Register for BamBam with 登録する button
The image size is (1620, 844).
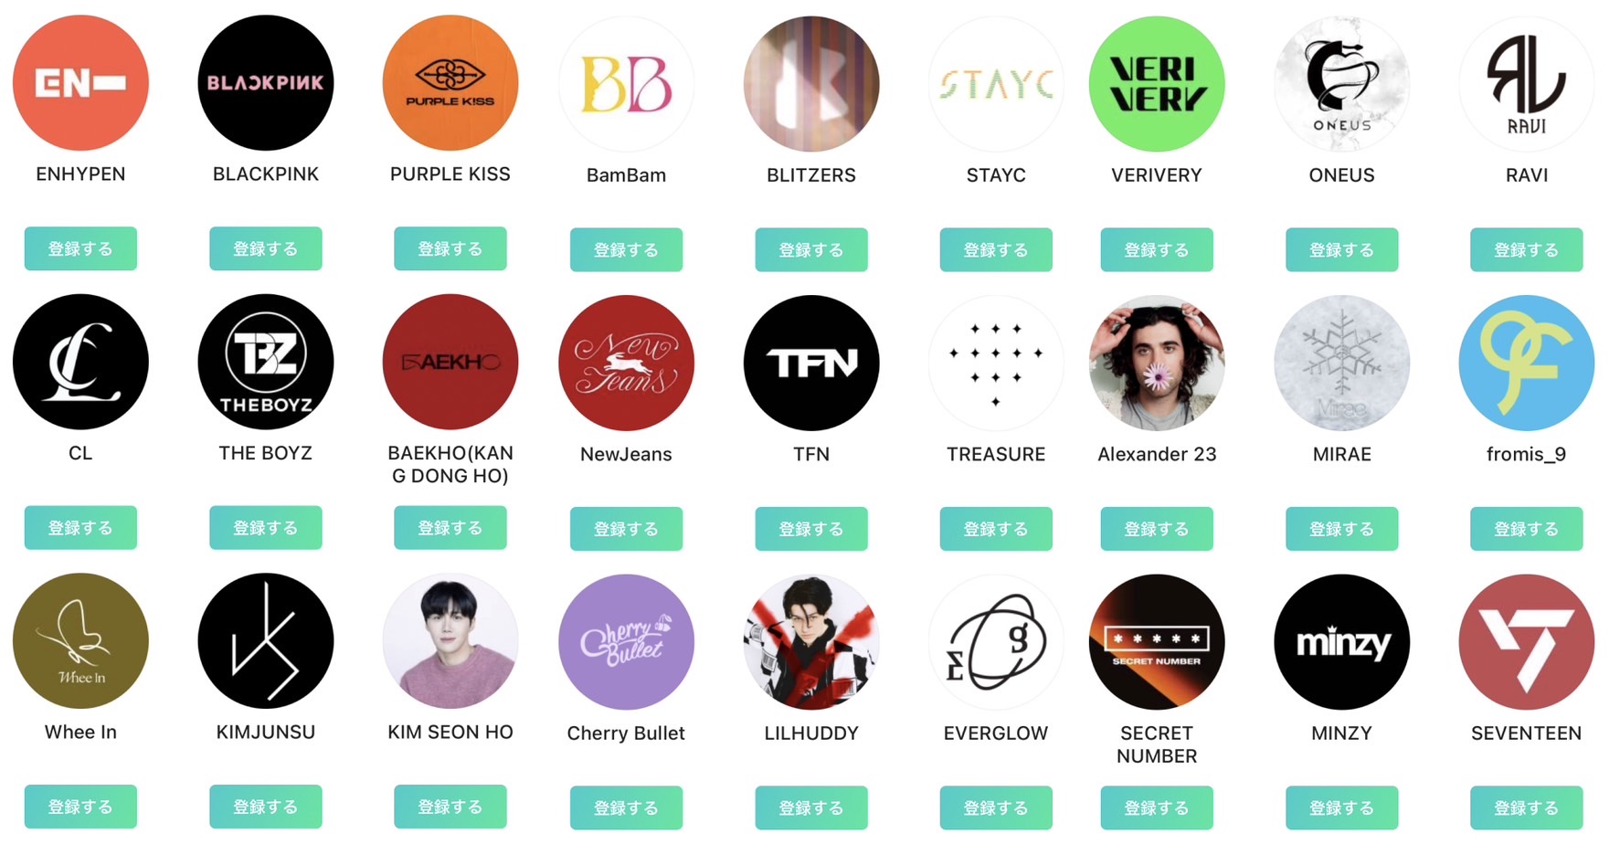point(626,249)
